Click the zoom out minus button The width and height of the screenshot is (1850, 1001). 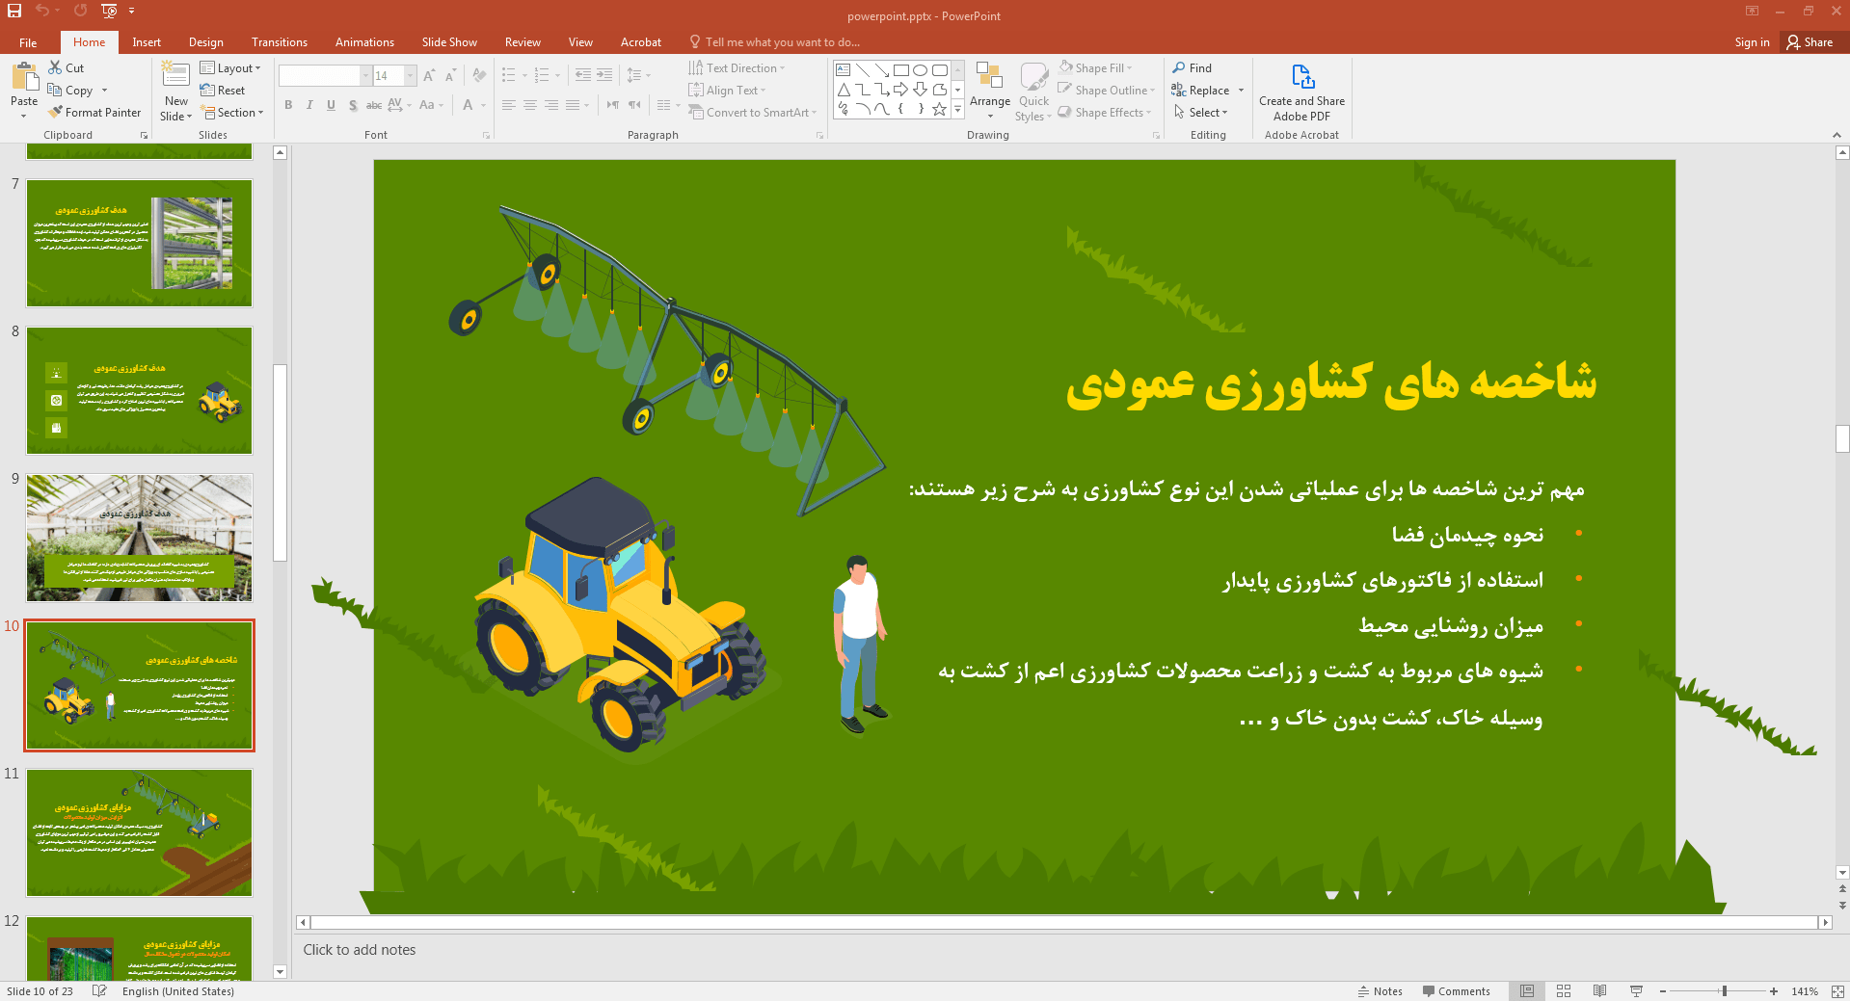[1663, 991]
